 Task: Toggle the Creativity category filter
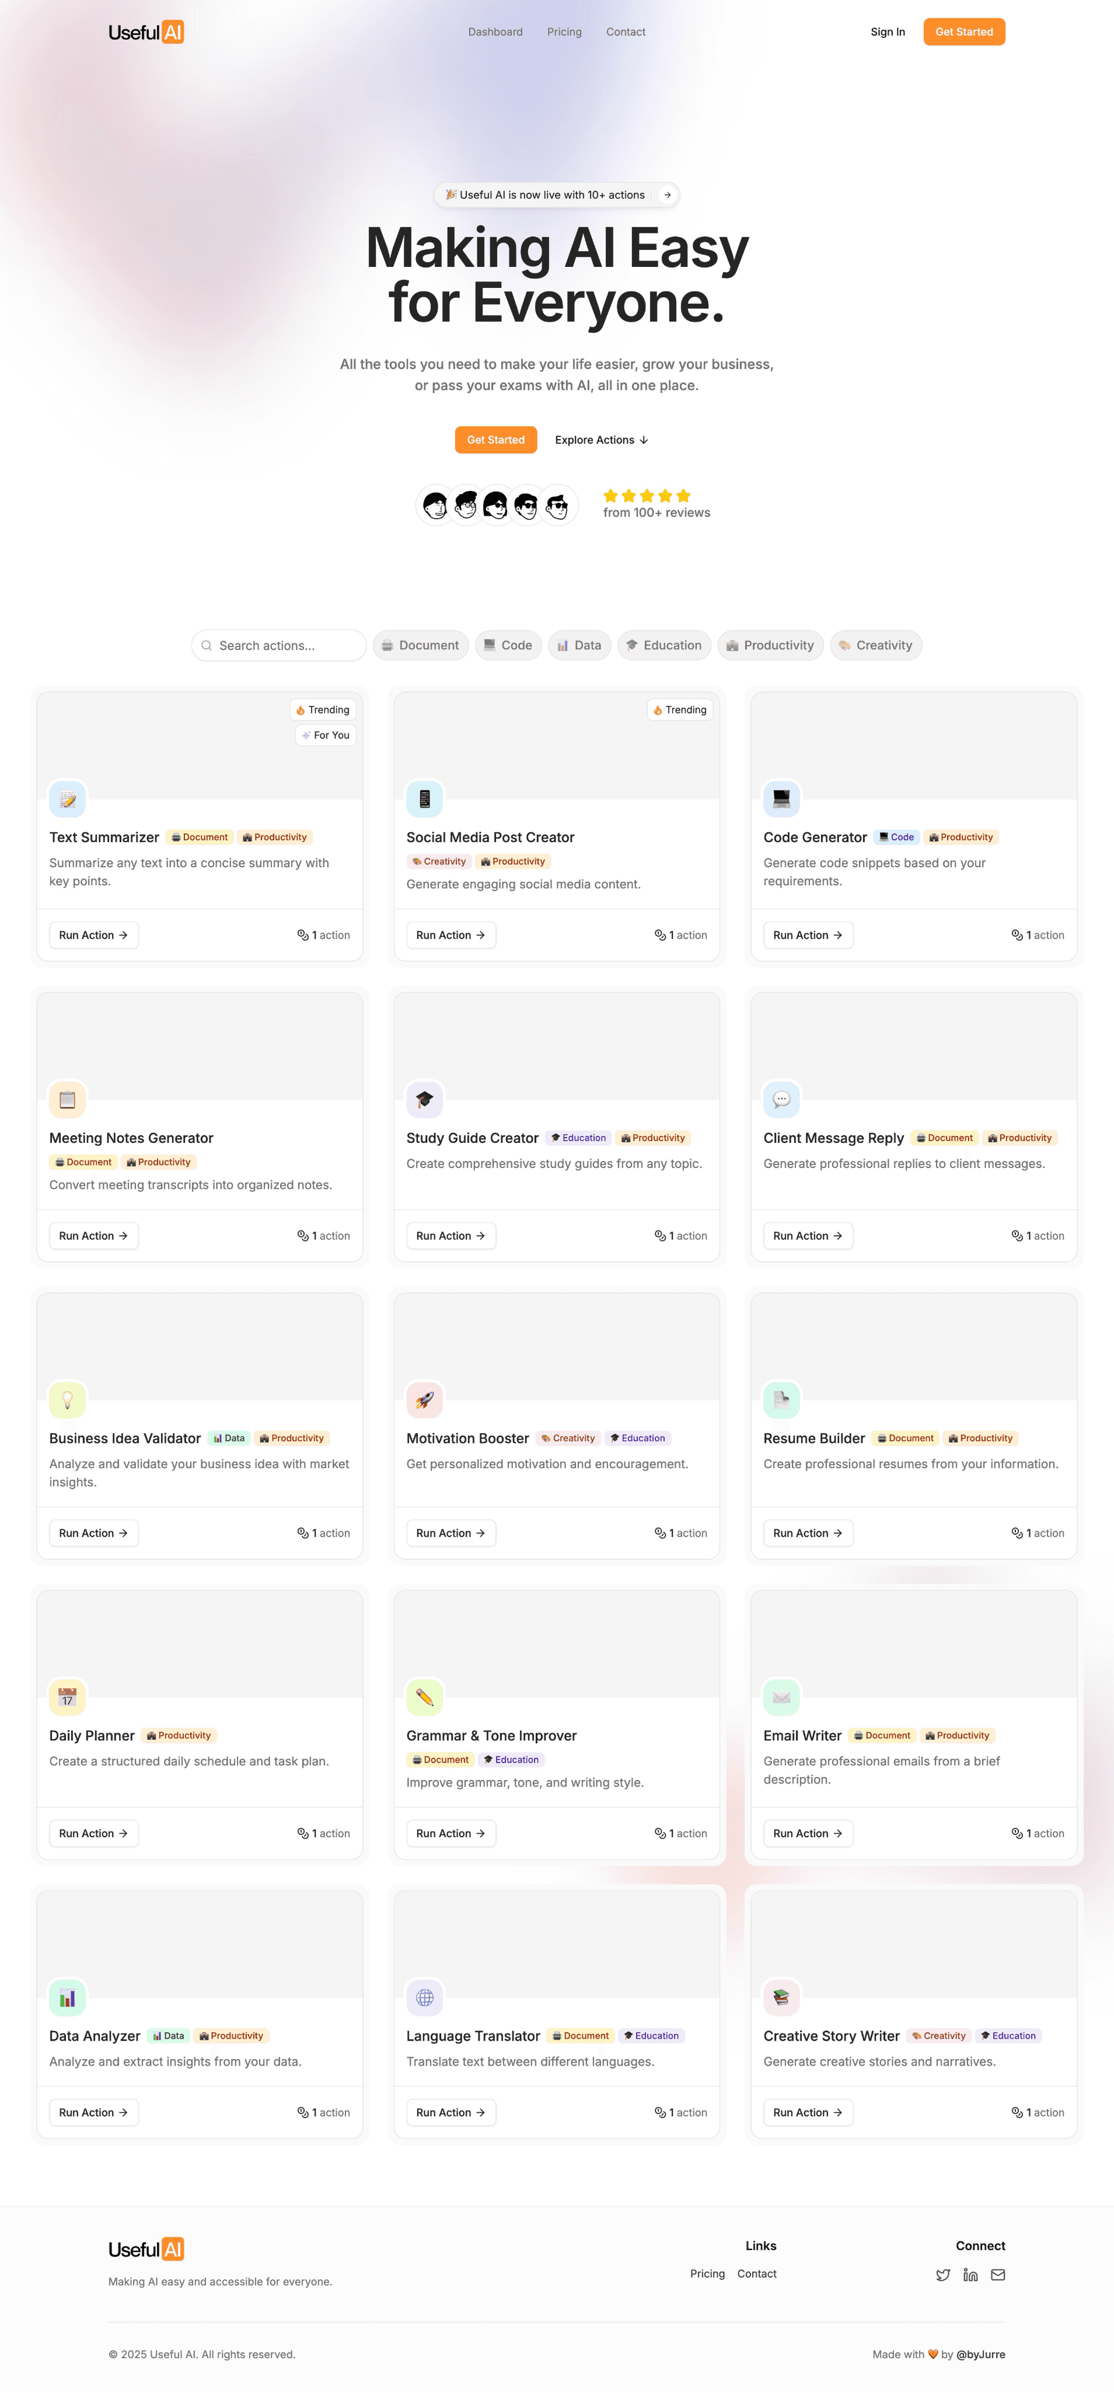[x=876, y=645]
